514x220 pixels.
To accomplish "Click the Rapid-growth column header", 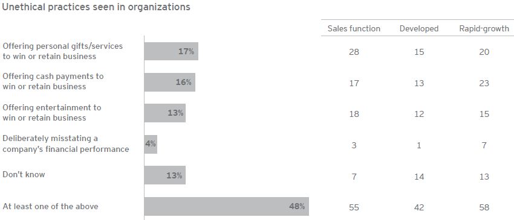I will (x=484, y=29).
